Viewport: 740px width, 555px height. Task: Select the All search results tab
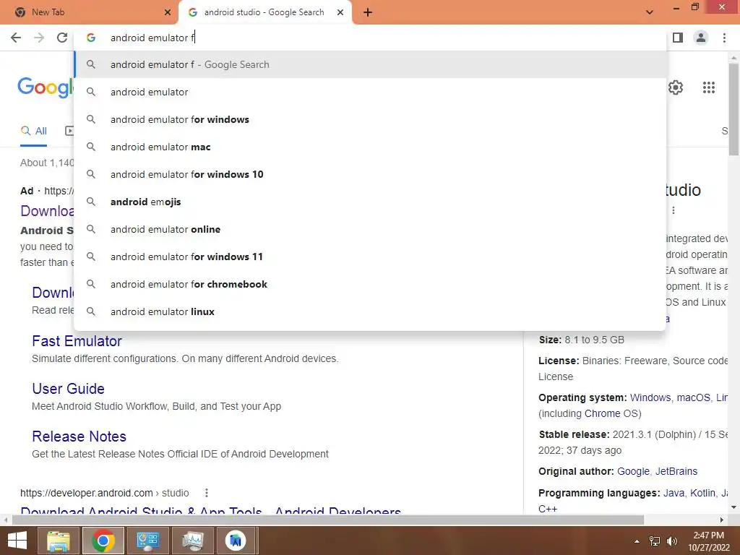click(33, 132)
